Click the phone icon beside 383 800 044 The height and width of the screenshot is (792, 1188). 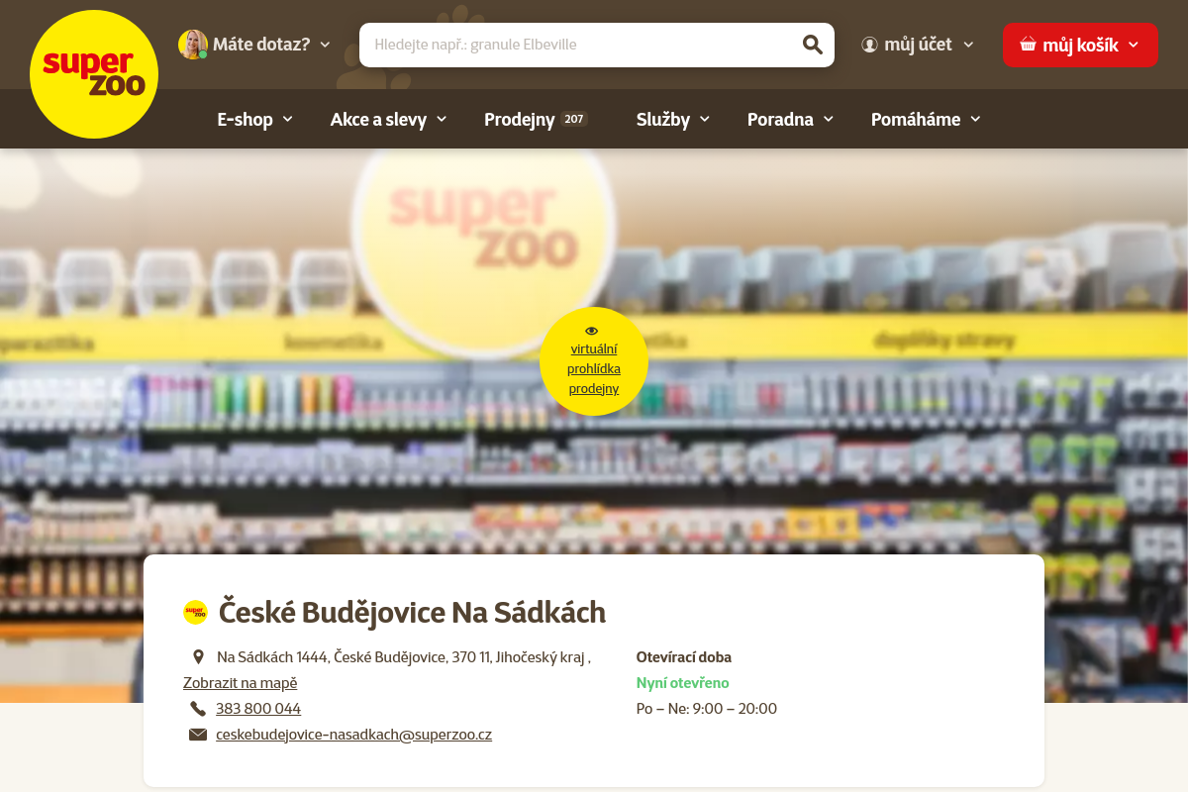click(198, 709)
